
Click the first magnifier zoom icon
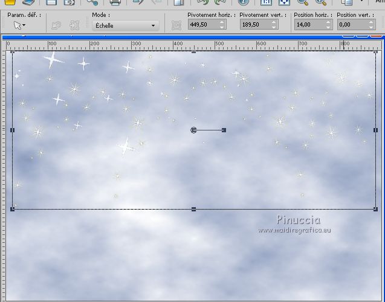point(303,2)
